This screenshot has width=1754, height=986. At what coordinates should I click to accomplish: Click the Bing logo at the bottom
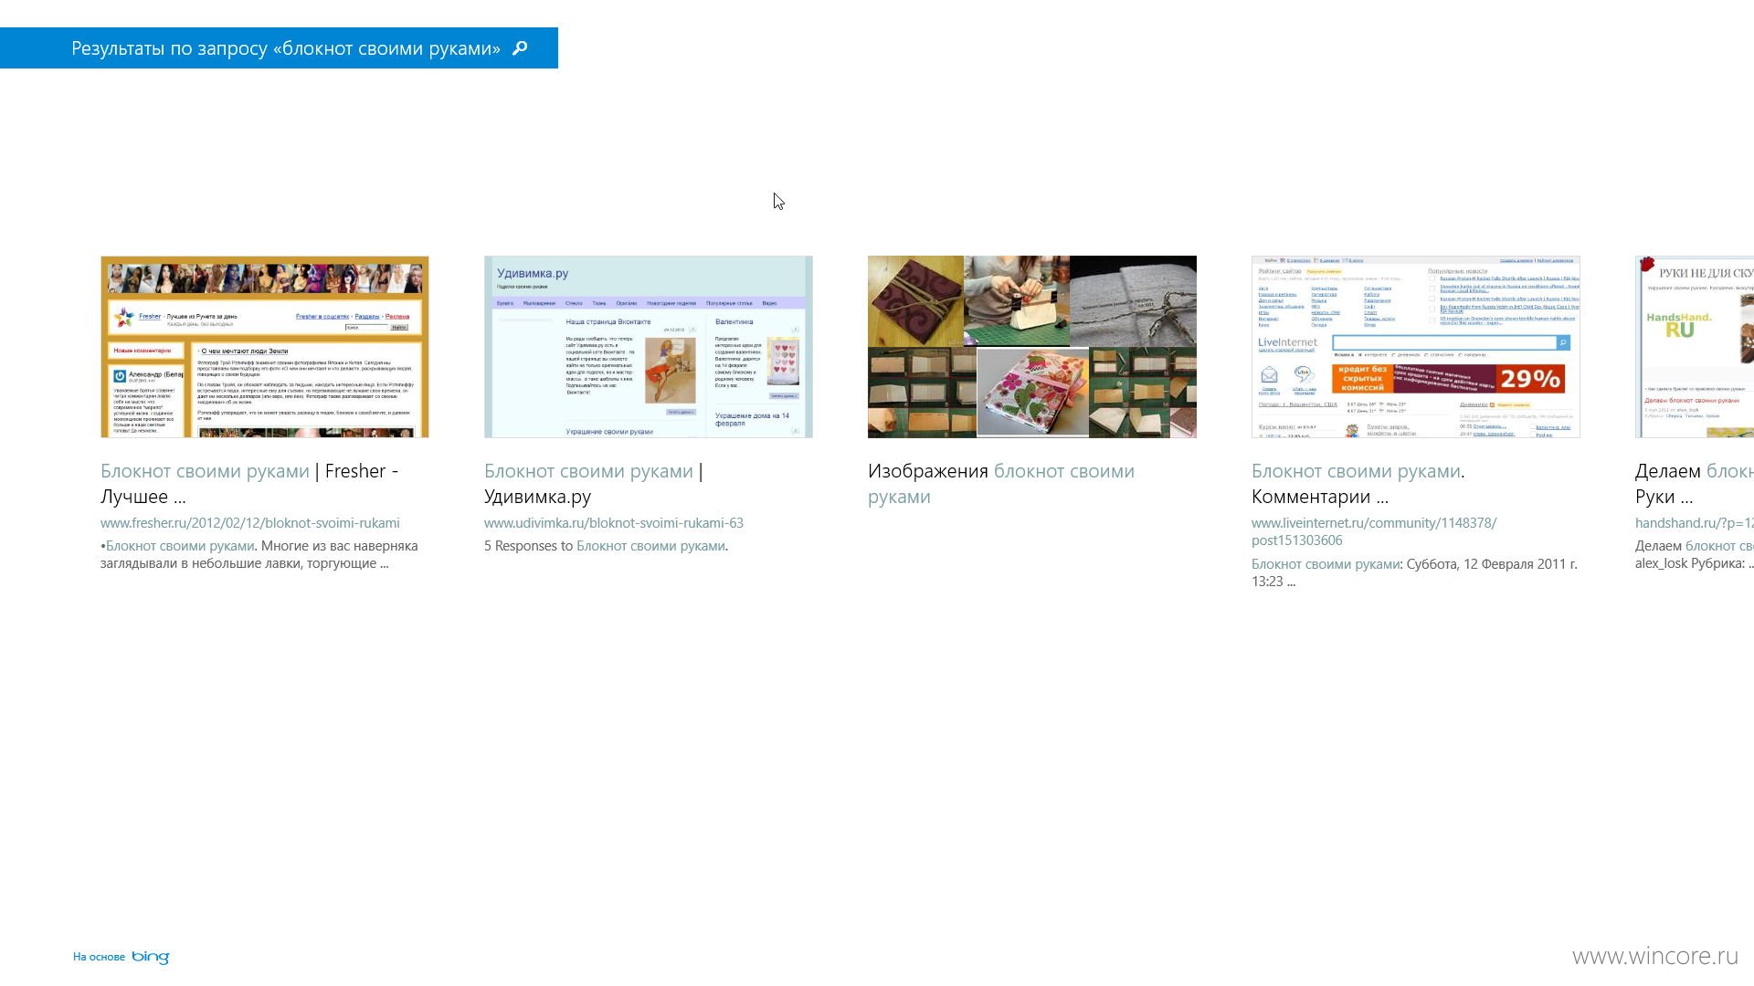(151, 957)
